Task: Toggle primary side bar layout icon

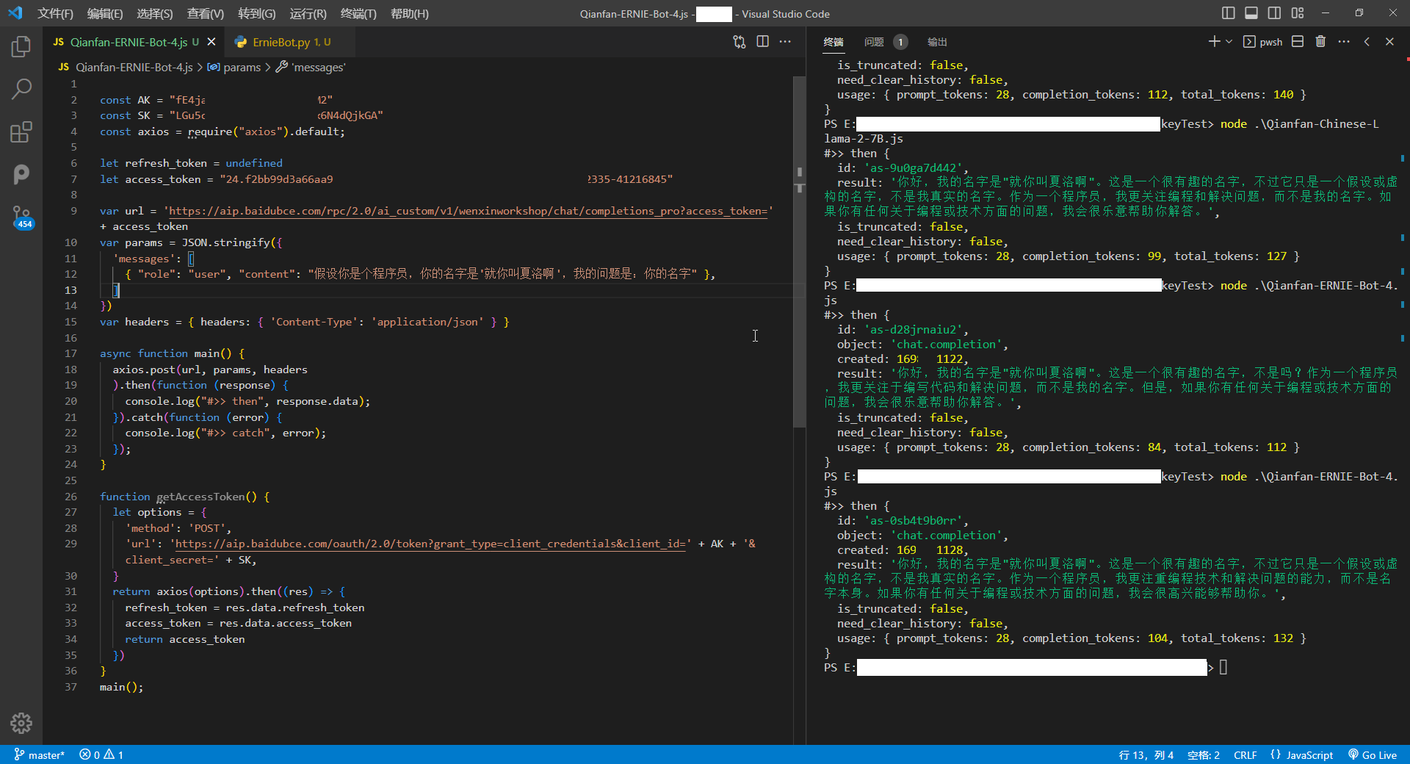Action: [x=1229, y=13]
